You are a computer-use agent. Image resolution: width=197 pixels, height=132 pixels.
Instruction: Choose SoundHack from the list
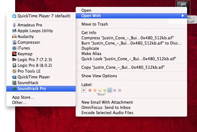[41, 83]
